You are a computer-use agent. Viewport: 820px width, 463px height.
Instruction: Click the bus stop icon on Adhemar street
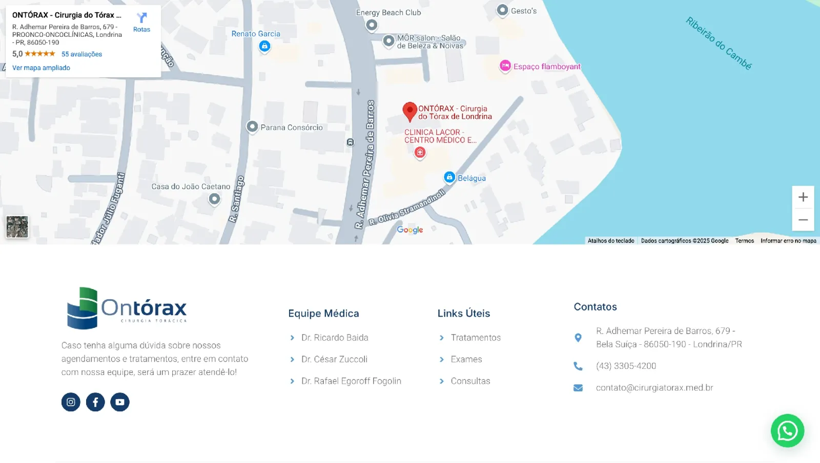click(x=351, y=142)
